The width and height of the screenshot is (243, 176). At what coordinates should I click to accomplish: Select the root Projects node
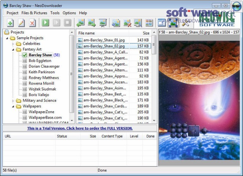[x=17, y=32]
